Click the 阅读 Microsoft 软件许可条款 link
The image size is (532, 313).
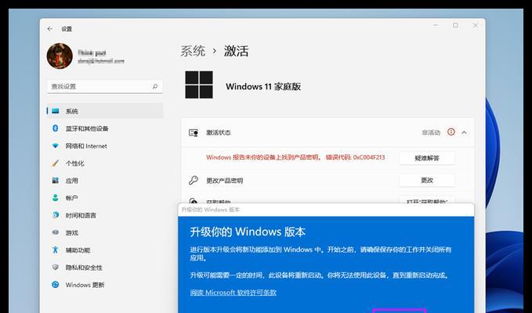coord(233,293)
